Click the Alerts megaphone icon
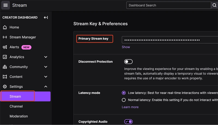The width and height of the screenshot is (218, 125). [x=5, y=47]
